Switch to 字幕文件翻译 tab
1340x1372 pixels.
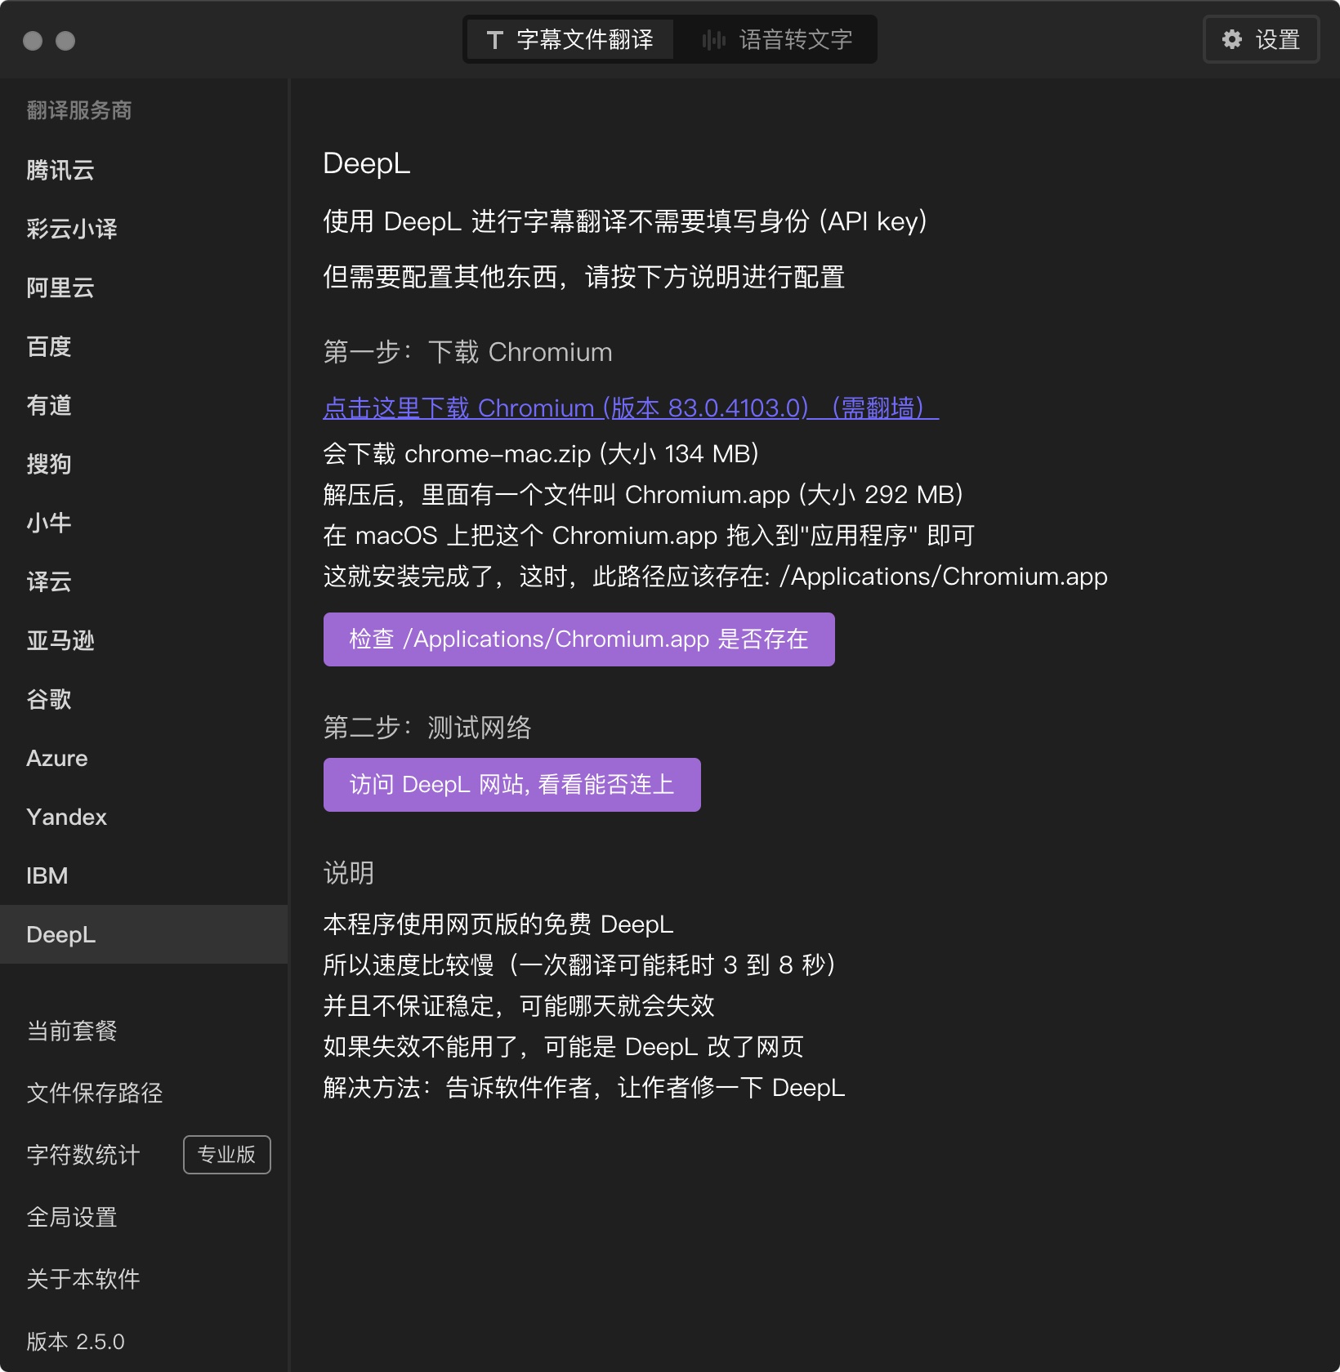coord(570,39)
